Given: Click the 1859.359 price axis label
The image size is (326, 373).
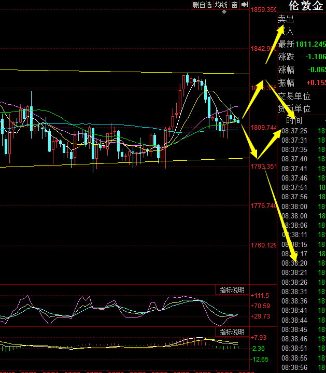Looking at the screenshot, I should click(264, 10).
